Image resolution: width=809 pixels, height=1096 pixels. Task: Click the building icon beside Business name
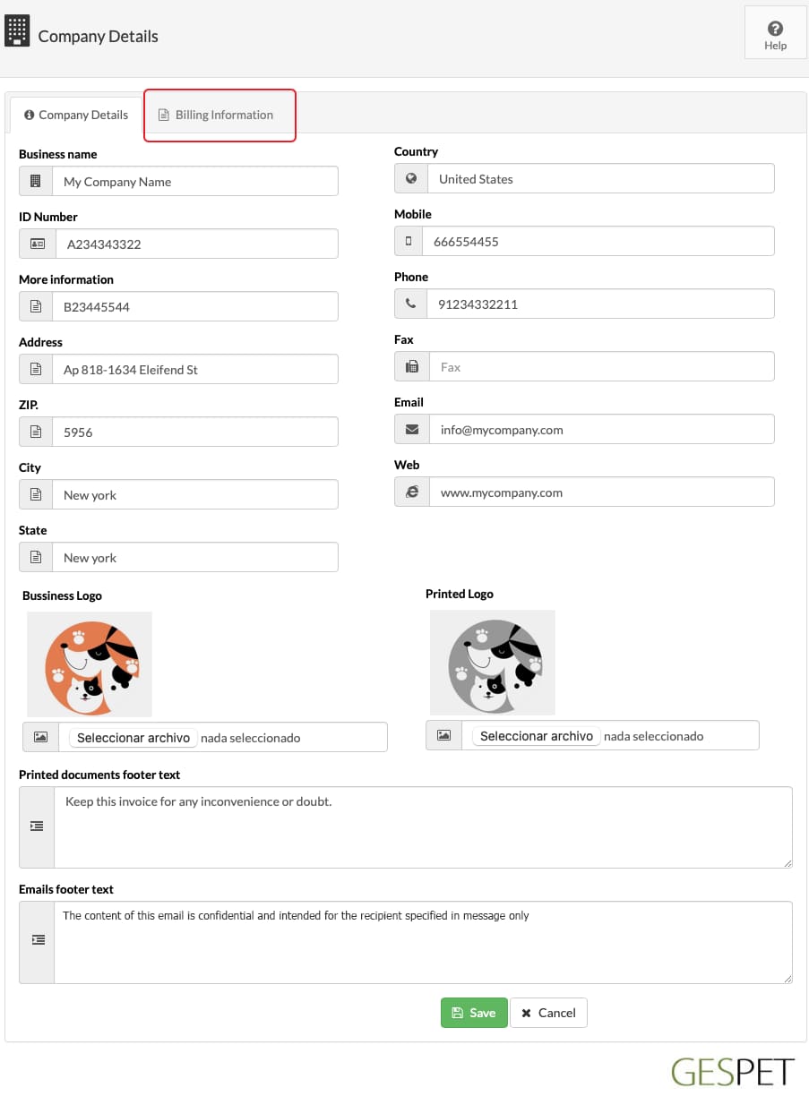point(36,181)
